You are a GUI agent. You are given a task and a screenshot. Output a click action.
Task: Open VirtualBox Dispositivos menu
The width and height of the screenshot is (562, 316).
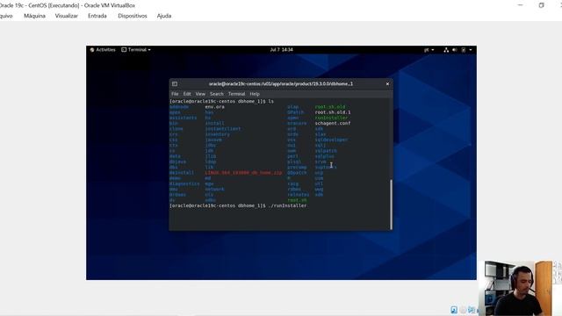pyautogui.click(x=133, y=16)
